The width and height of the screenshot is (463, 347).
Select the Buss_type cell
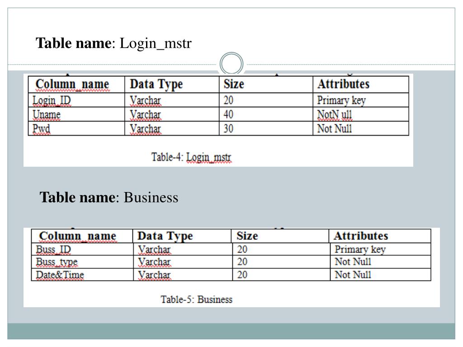tap(57, 262)
